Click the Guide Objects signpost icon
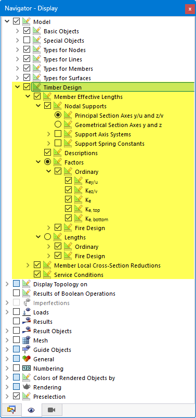Screen dimensions: 196x418 point(27,350)
